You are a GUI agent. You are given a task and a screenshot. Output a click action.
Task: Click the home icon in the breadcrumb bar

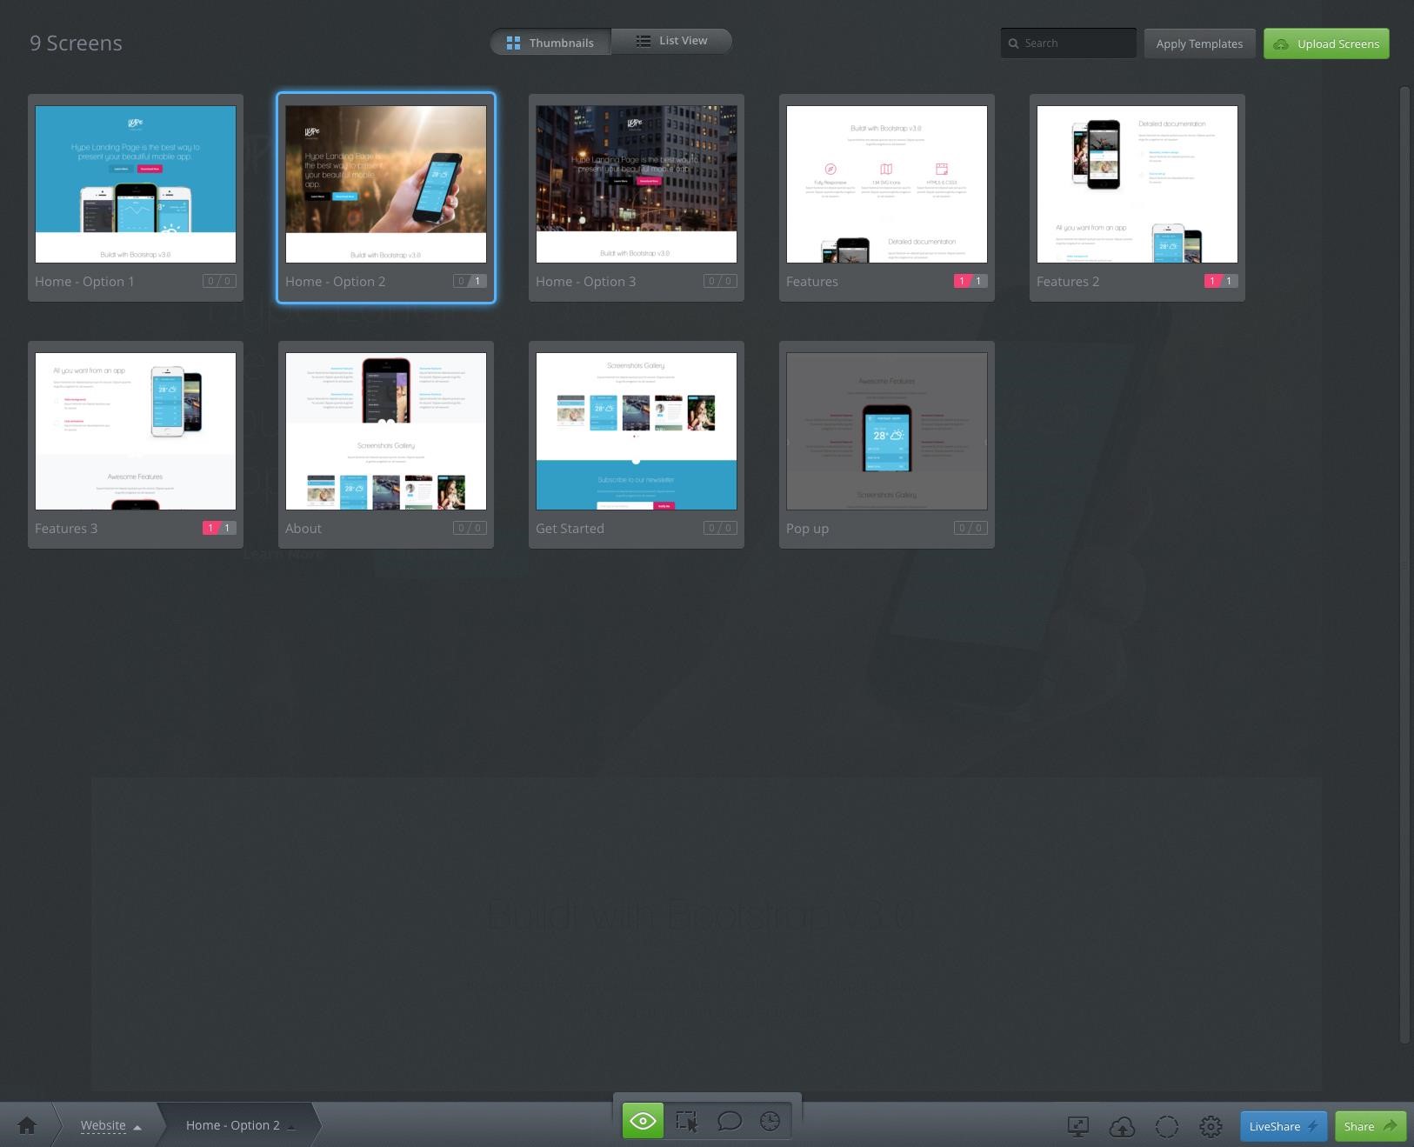[27, 1124]
